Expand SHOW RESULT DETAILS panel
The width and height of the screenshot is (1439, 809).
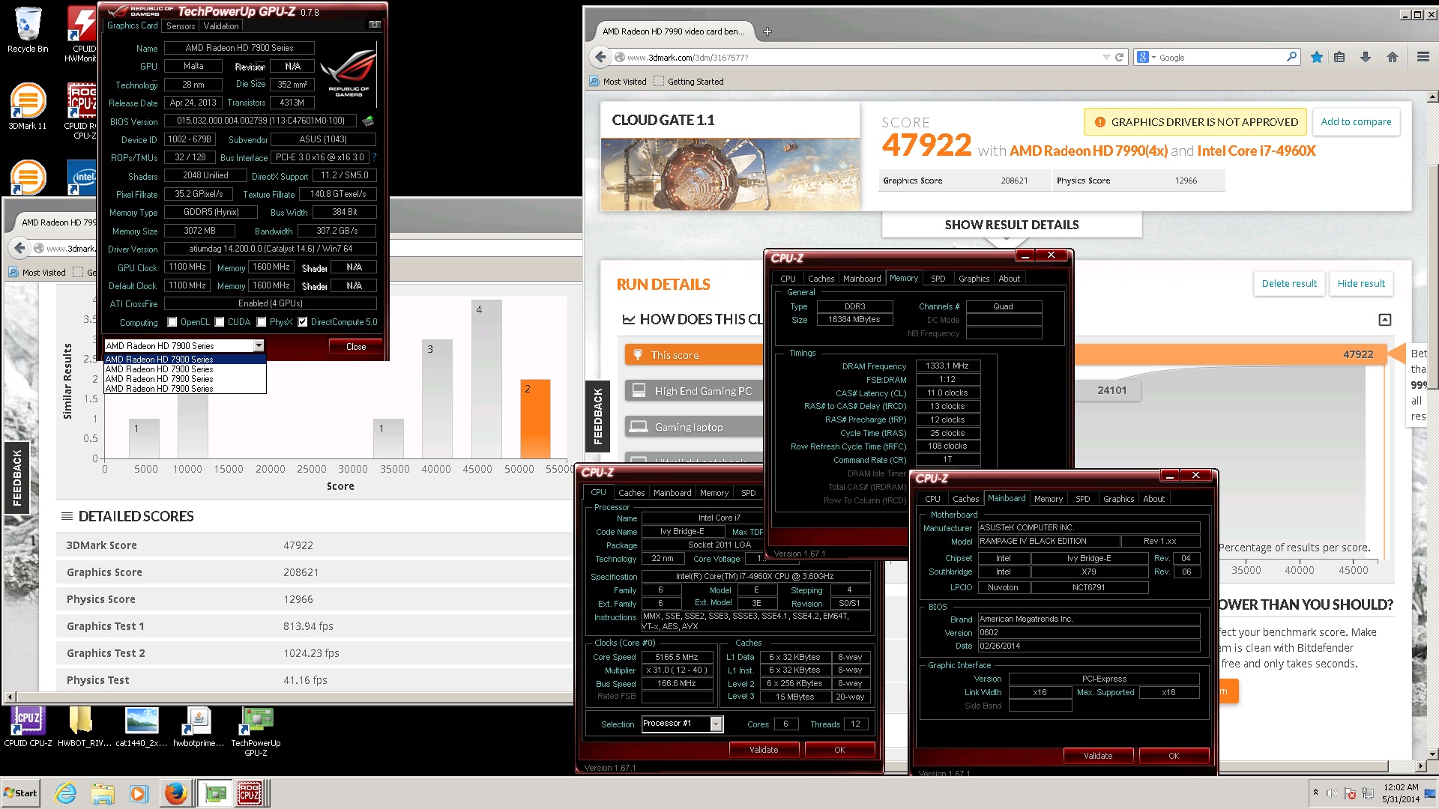click(1012, 225)
